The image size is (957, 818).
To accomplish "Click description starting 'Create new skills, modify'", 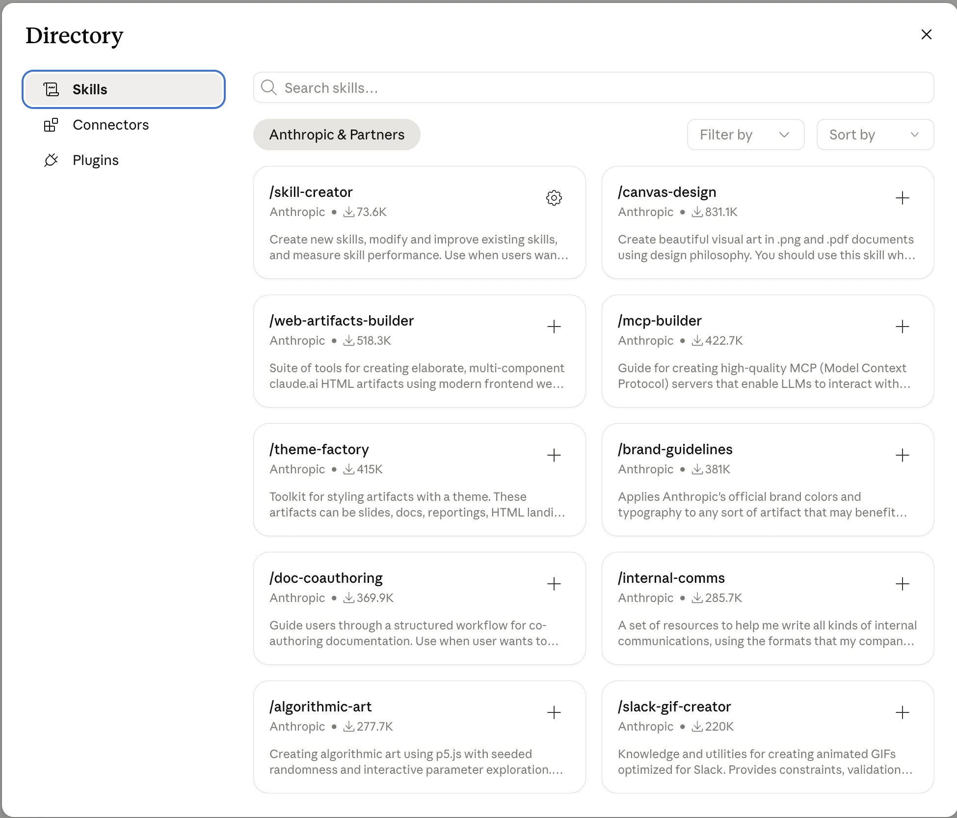I will [x=419, y=247].
